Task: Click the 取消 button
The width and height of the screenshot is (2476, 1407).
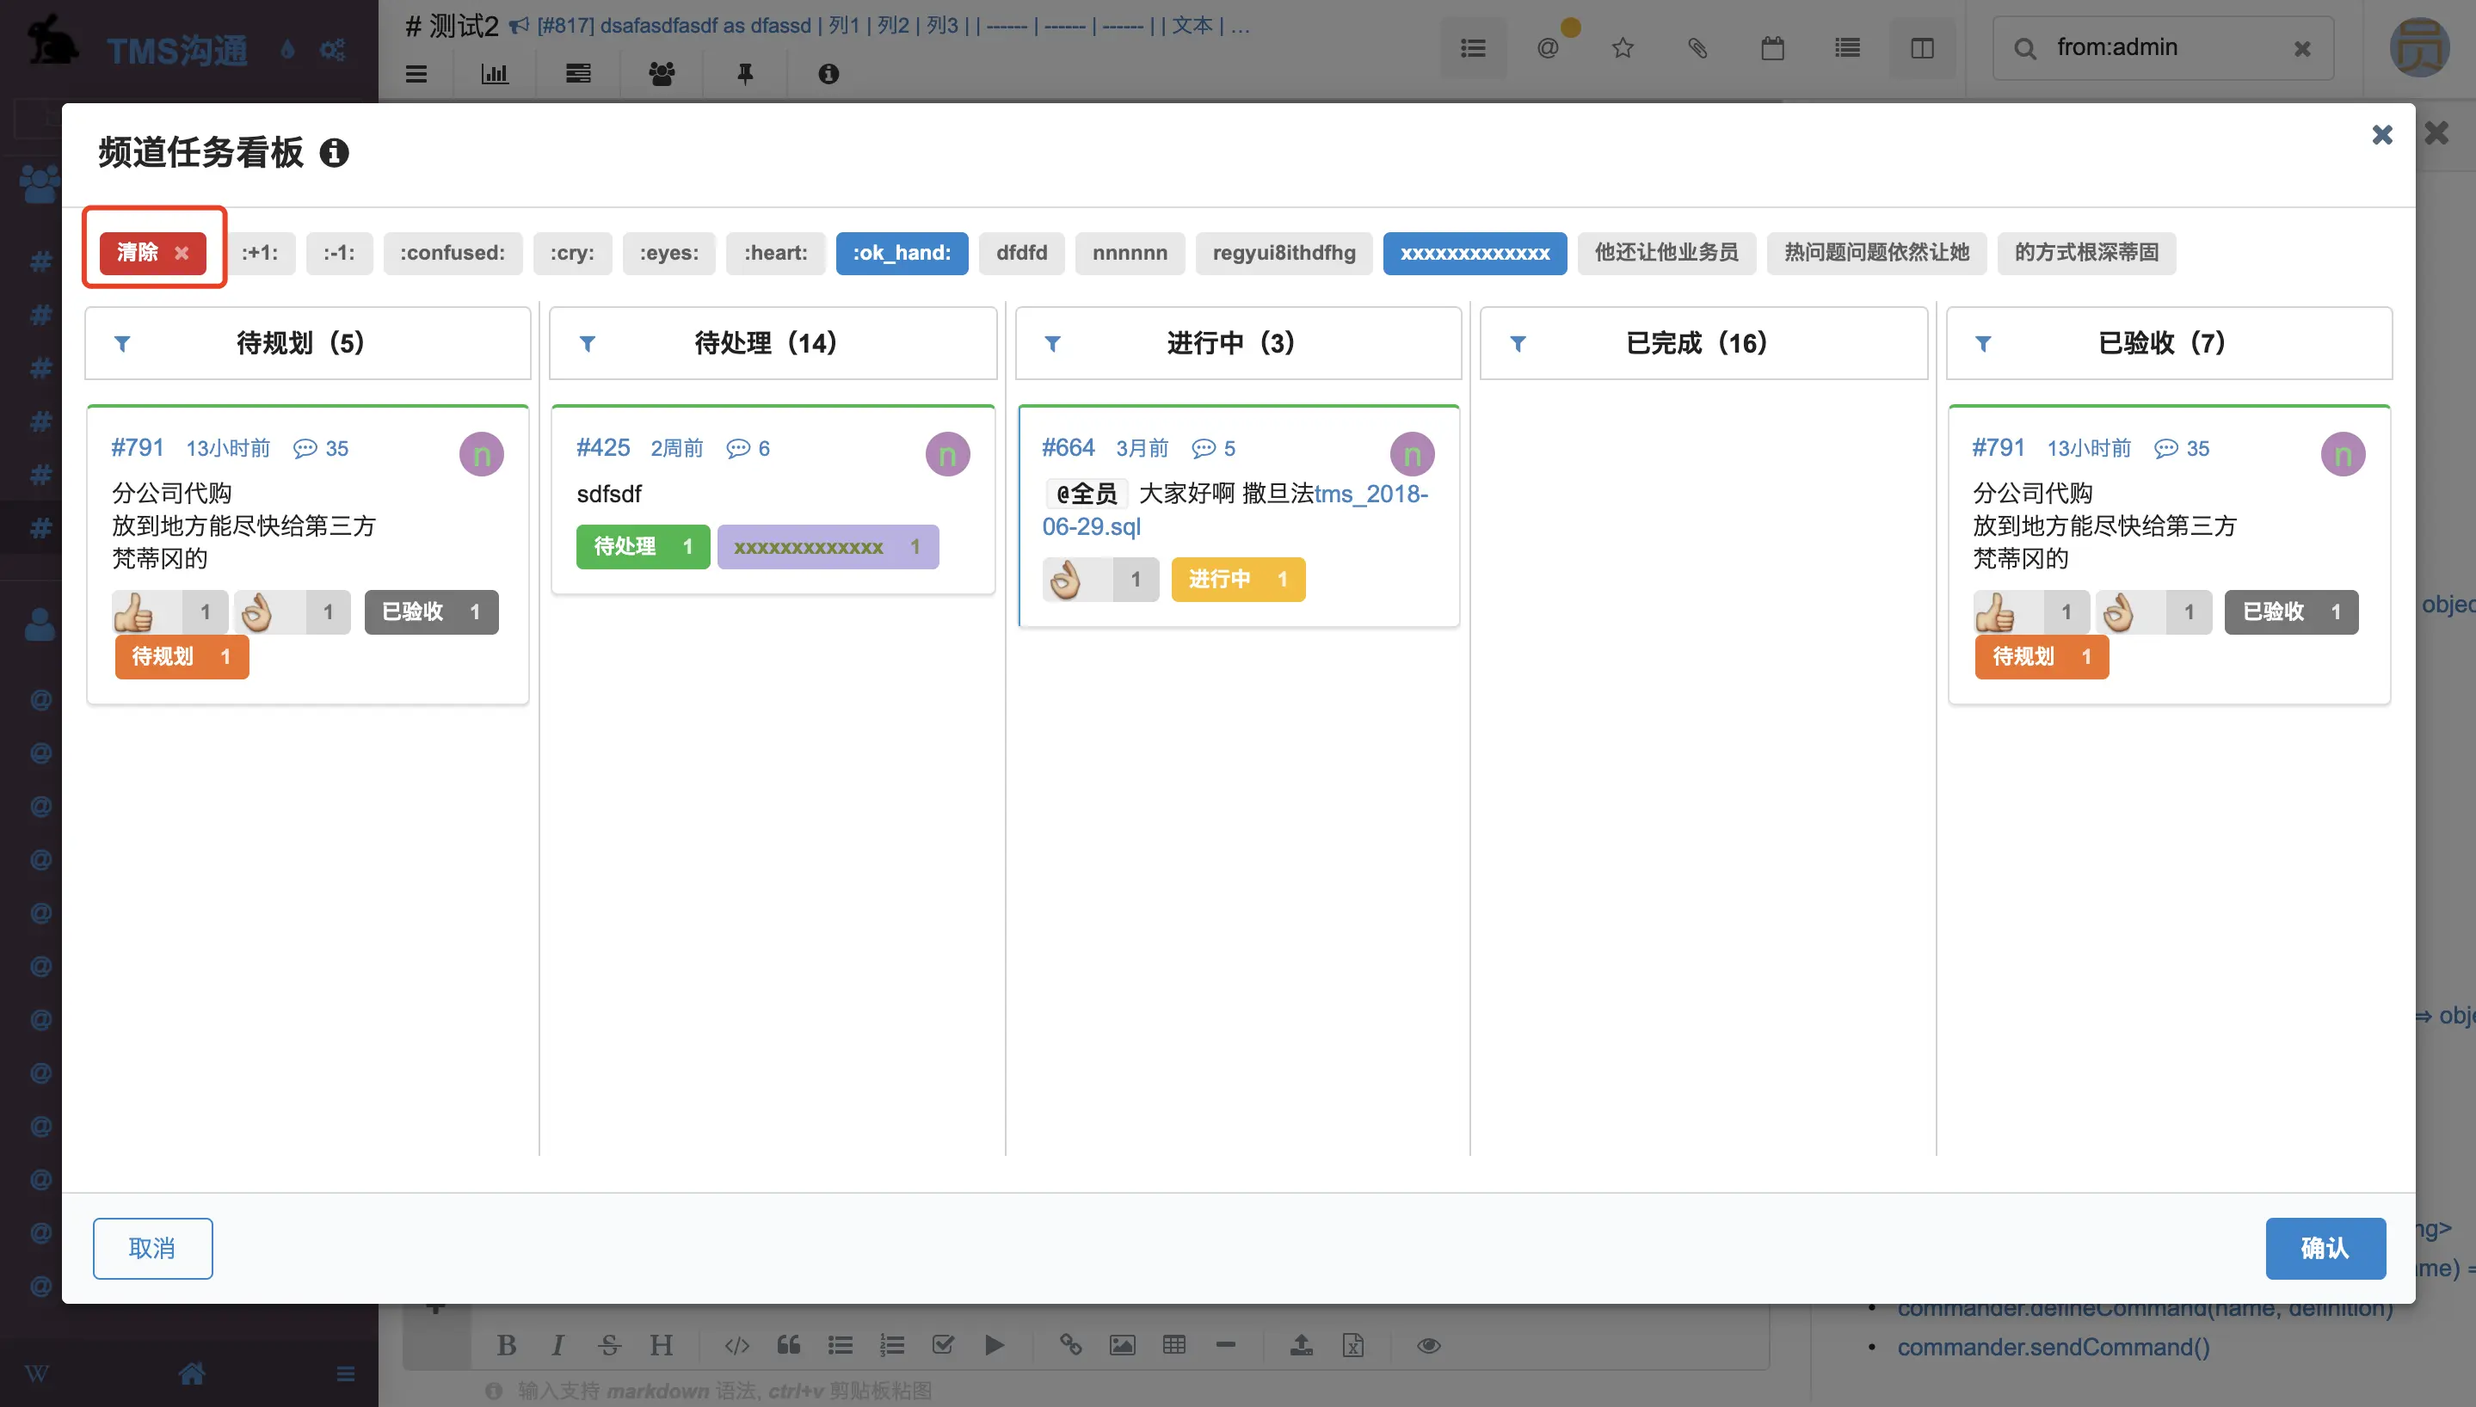Action: coord(152,1249)
